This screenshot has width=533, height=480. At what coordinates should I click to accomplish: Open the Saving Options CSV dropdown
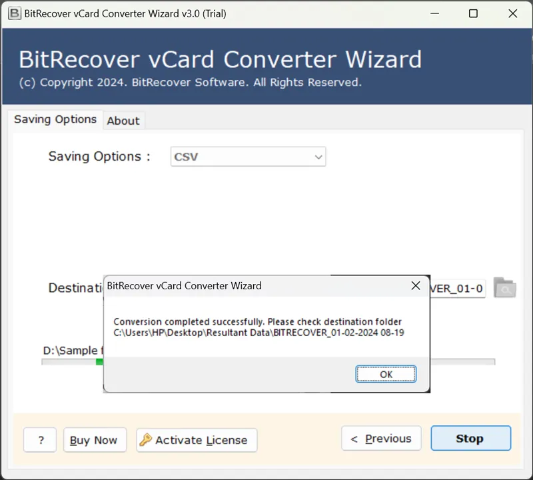248,157
